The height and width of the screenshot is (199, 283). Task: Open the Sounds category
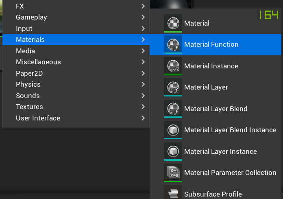click(28, 96)
